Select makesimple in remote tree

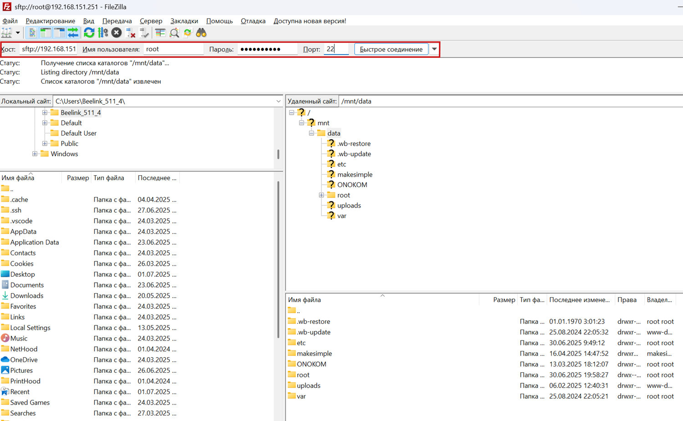[x=355, y=175]
